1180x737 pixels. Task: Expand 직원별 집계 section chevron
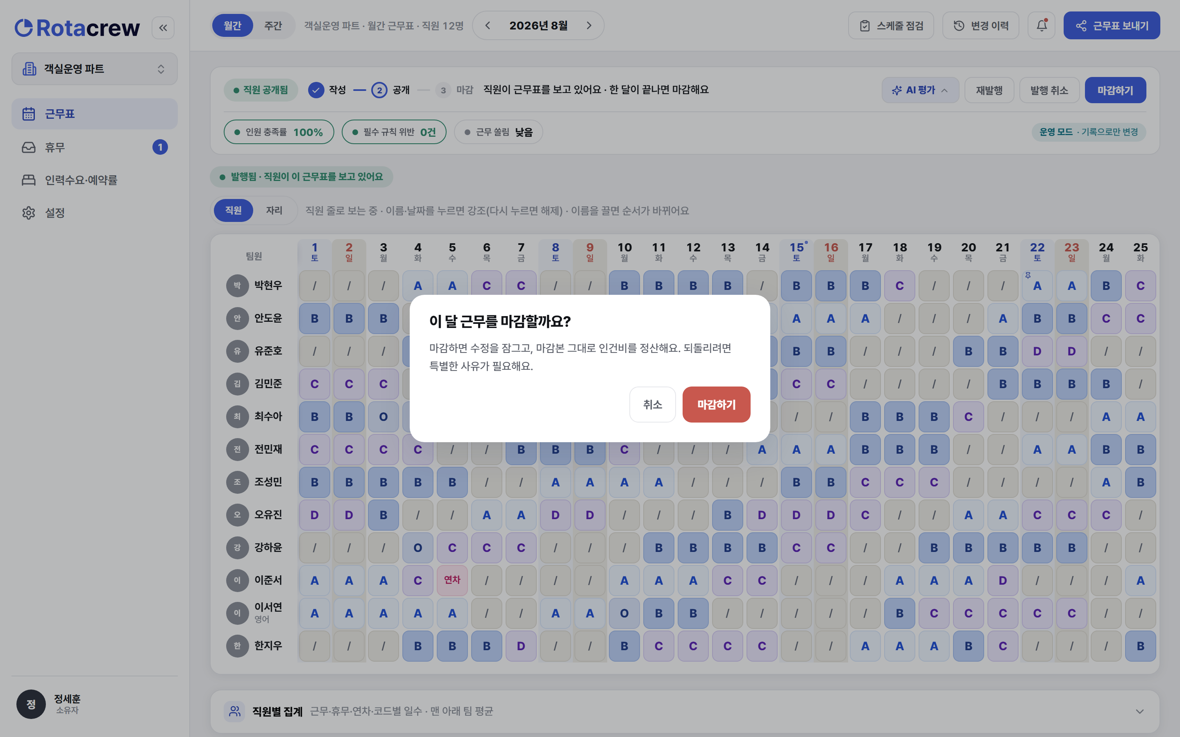tap(1139, 711)
